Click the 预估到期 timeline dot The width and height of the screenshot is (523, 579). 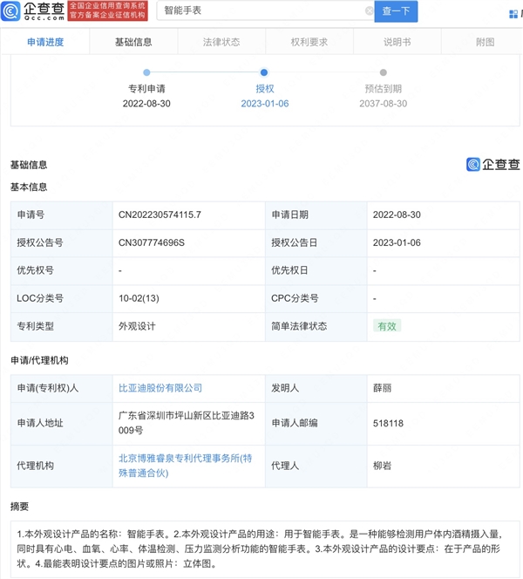[384, 72]
